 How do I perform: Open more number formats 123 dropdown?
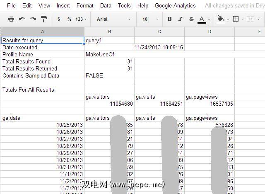pyautogui.click(x=81, y=19)
